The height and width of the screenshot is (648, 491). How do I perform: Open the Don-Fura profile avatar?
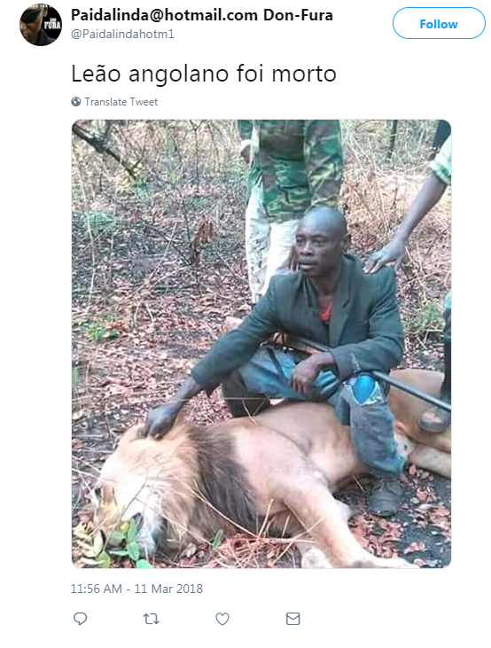pyautogui.click(x=41, y=25)
